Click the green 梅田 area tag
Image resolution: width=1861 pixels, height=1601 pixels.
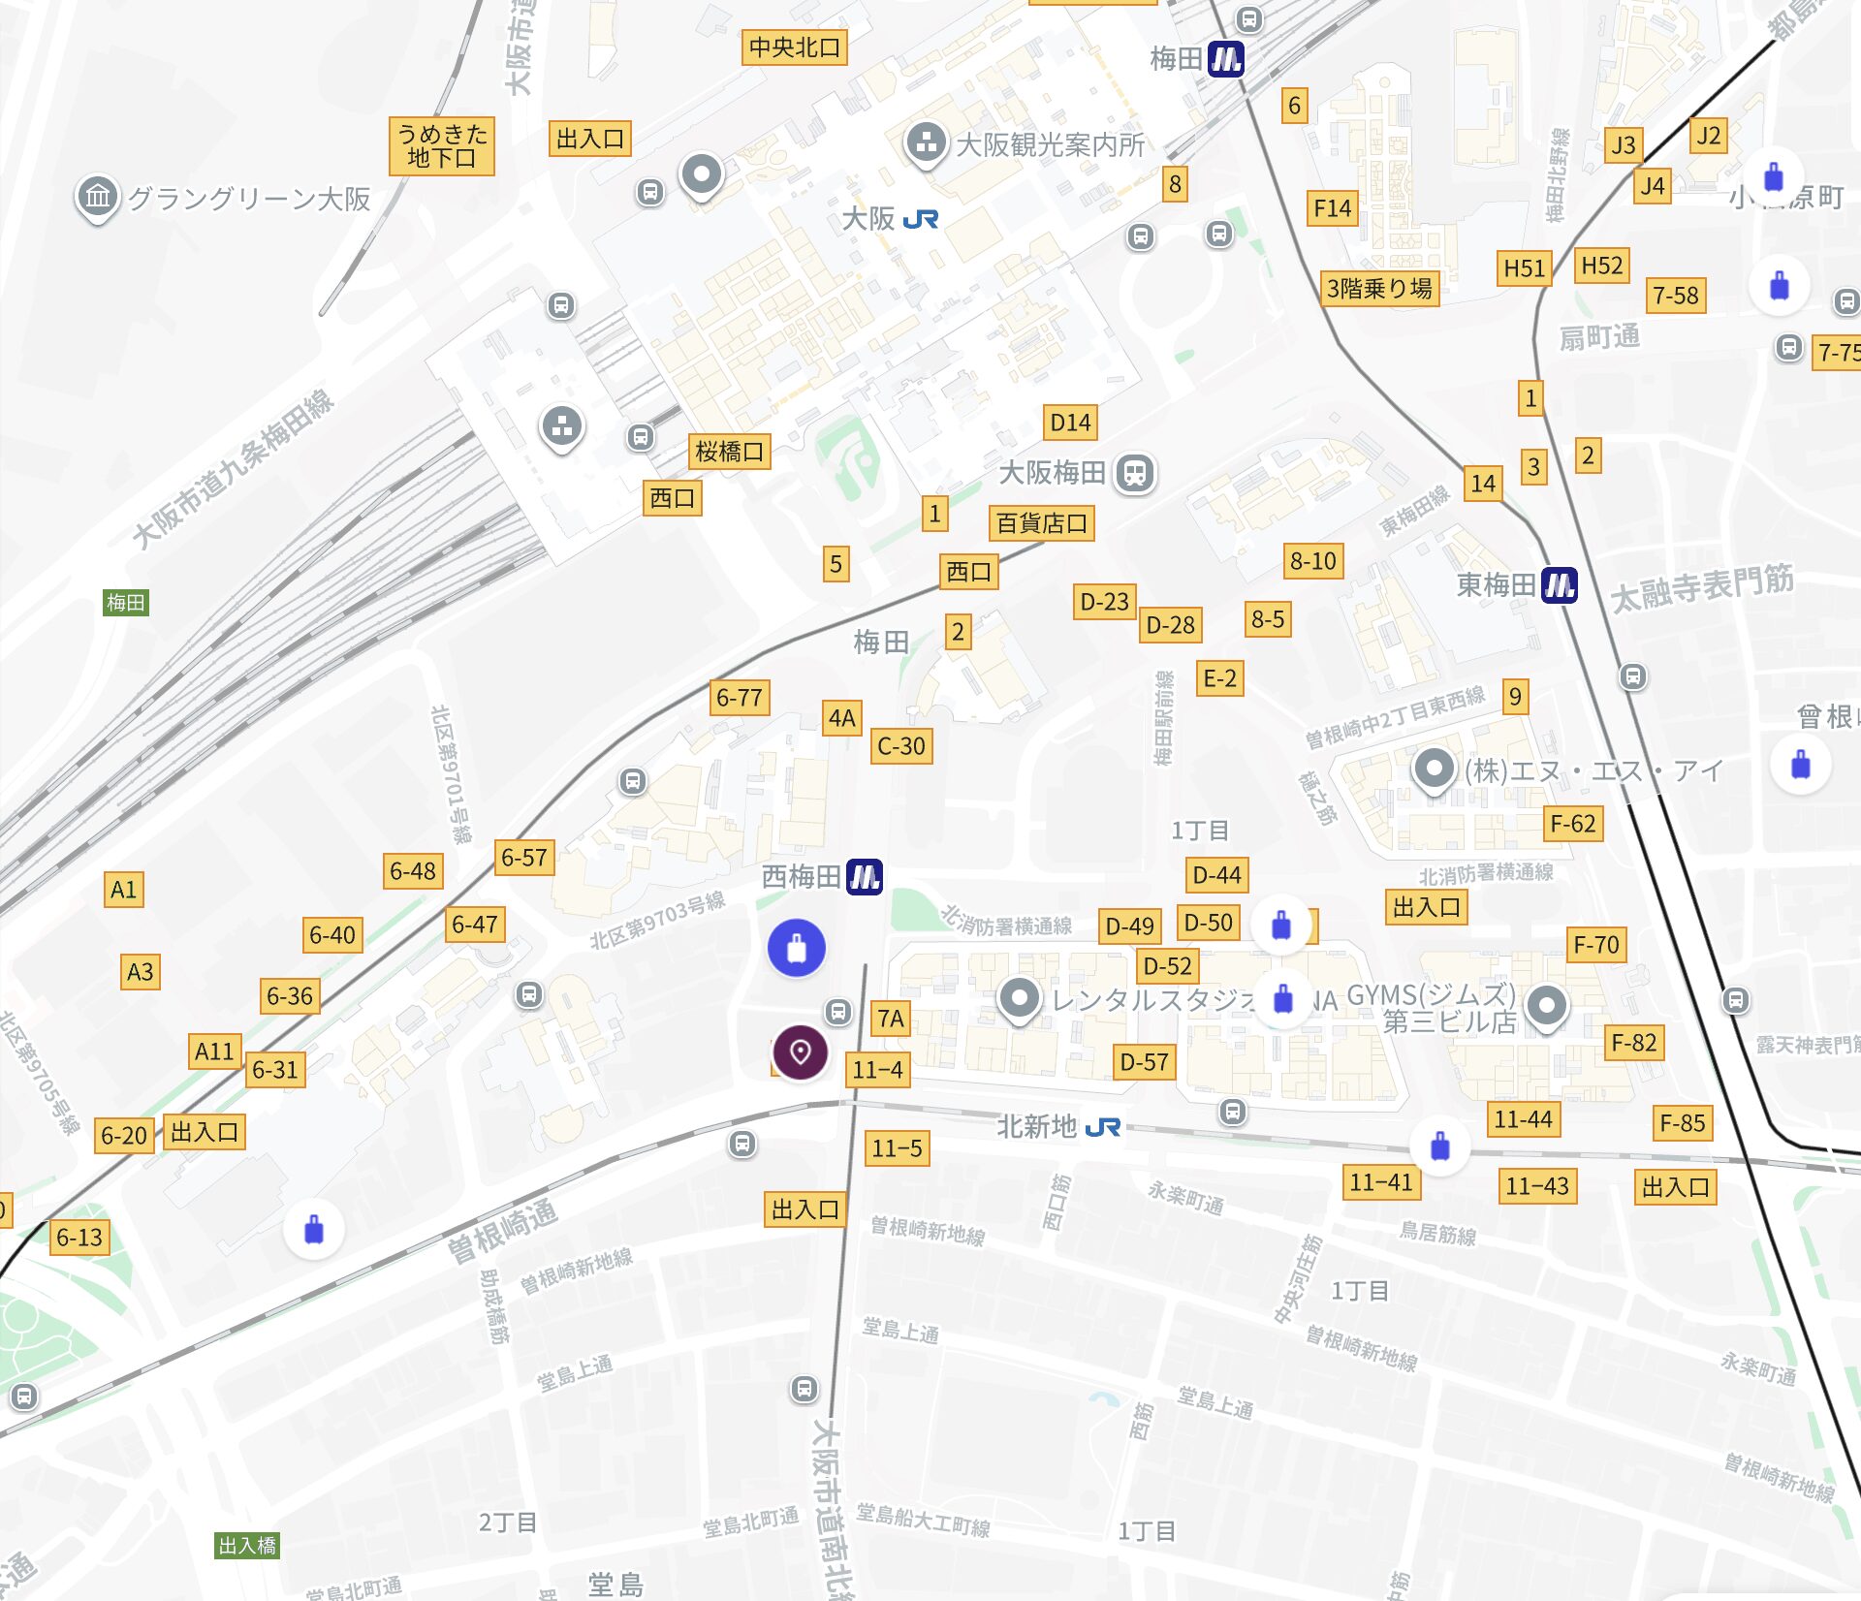click(x=126, y=603)
